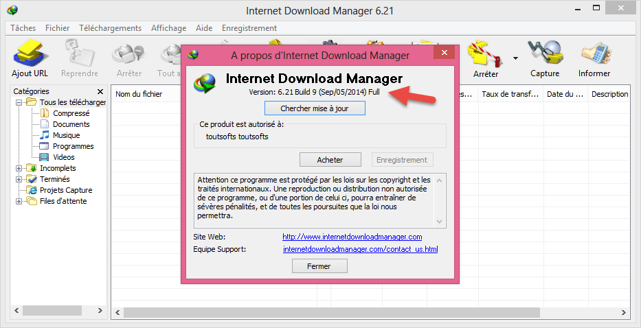Open the contact_us.html support link
The image size is (641, 328).
point(360,249)
